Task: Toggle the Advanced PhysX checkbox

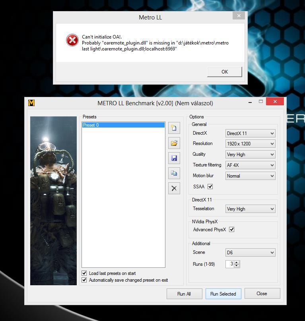Action: click(231, 230)
